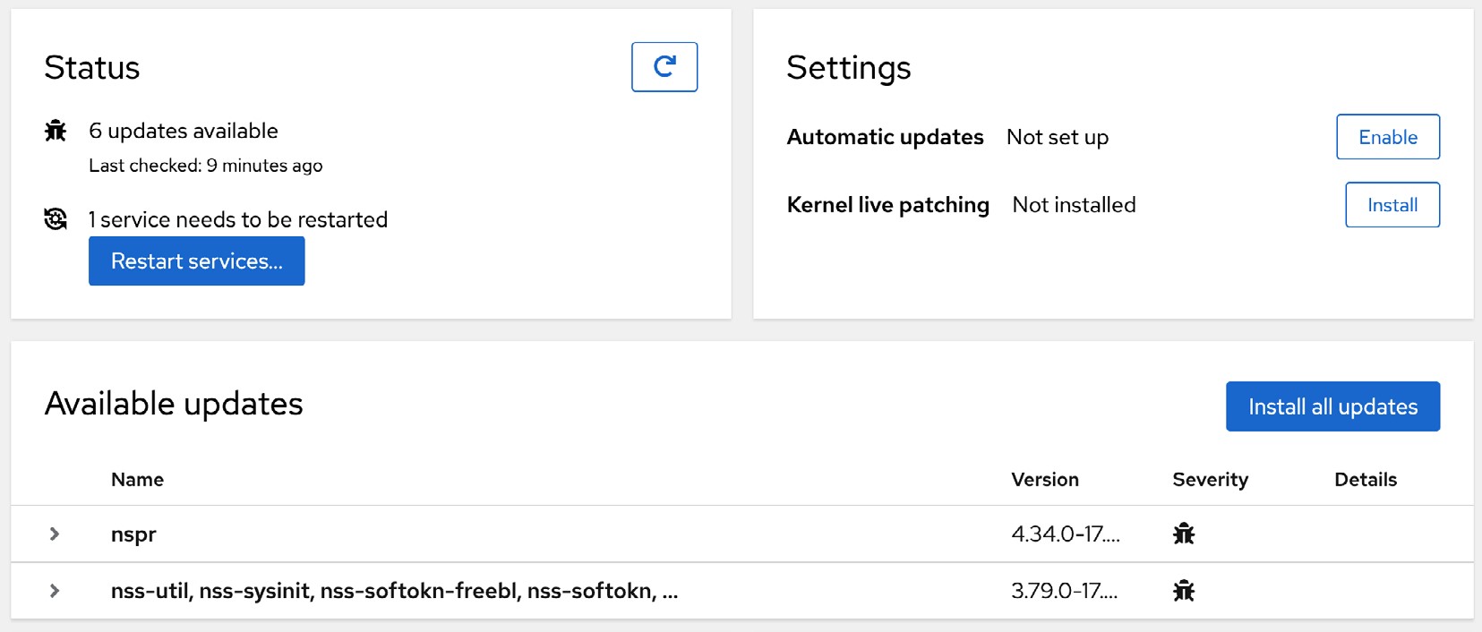The width and height of the screenshot is (1482, 632).
Task: Click the bug icon beside updates available
Action: point(56,131)
